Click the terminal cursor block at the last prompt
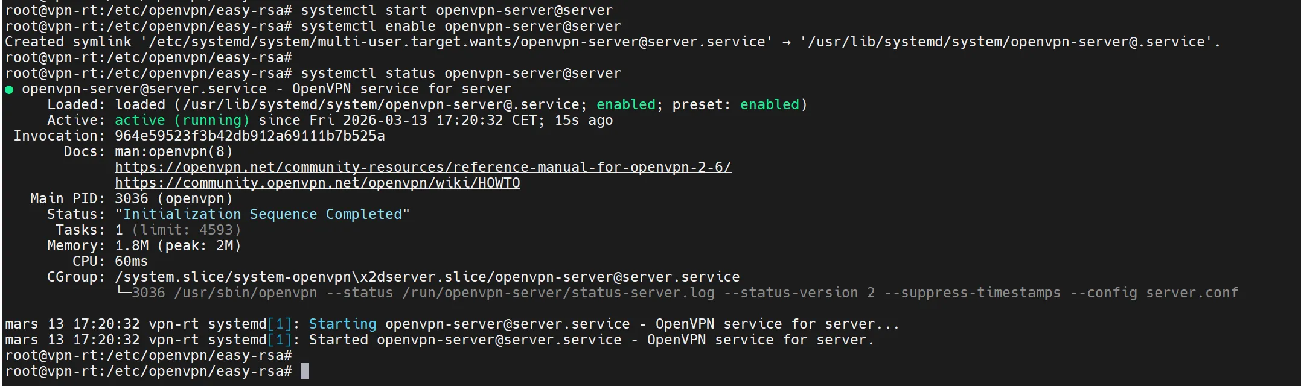The width and height of the screenshot is (1301, 386). (x=305, y=371)
